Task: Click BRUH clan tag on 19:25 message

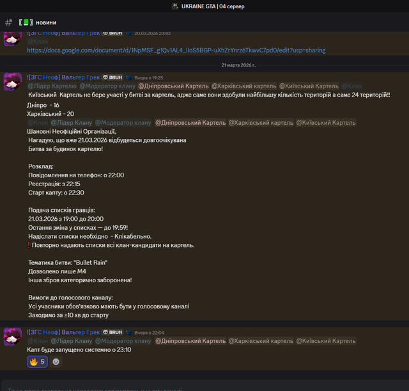Action: click(112, 77)
